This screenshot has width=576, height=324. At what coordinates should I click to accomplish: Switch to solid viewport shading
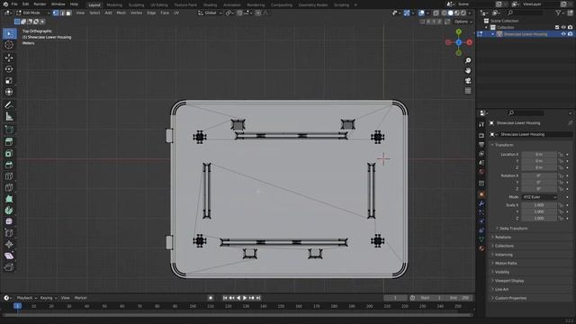pyautogui.click(x=451, y=13)
